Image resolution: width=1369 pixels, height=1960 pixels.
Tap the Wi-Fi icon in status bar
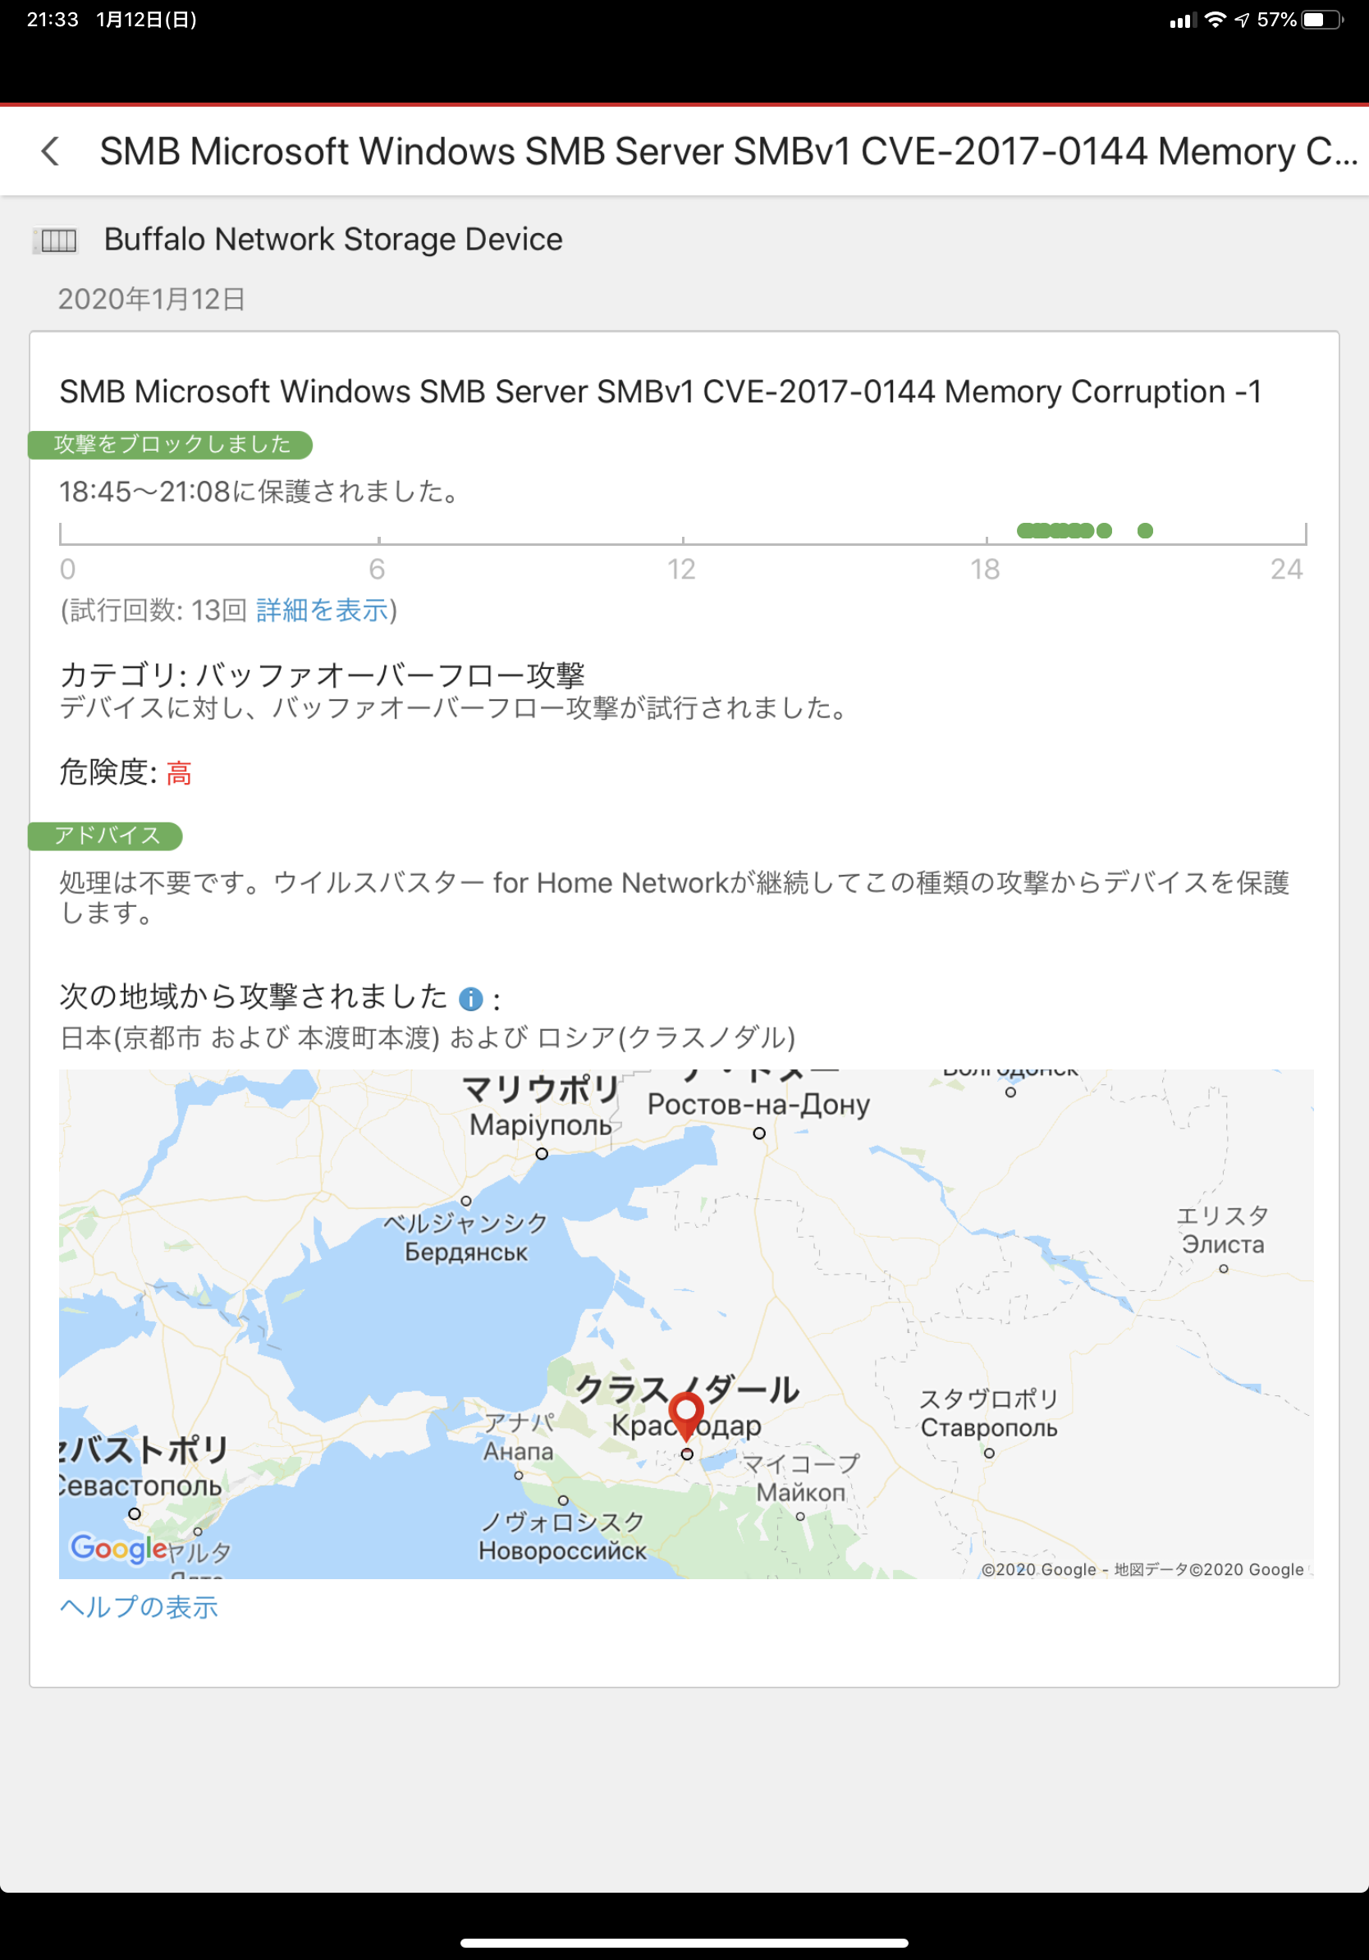[1216, 20]
